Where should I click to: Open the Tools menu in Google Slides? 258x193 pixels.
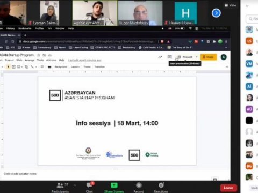(40, 60)
